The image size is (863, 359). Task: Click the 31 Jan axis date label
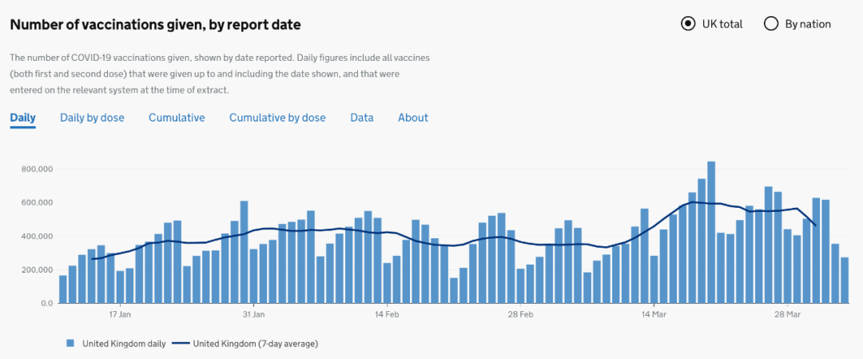point(253,315)
